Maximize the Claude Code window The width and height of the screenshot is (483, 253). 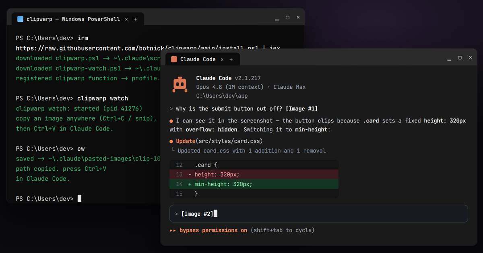coord(460,58)
